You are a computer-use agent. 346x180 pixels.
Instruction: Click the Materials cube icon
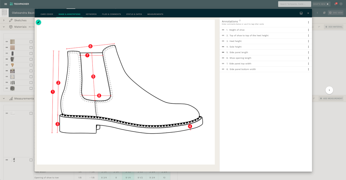pyautogui.click(x=11, y=27)
